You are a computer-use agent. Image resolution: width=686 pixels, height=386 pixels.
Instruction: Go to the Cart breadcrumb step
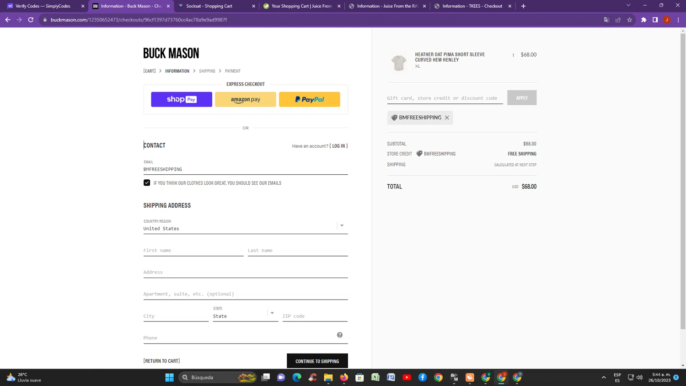(x=150, y=71)
